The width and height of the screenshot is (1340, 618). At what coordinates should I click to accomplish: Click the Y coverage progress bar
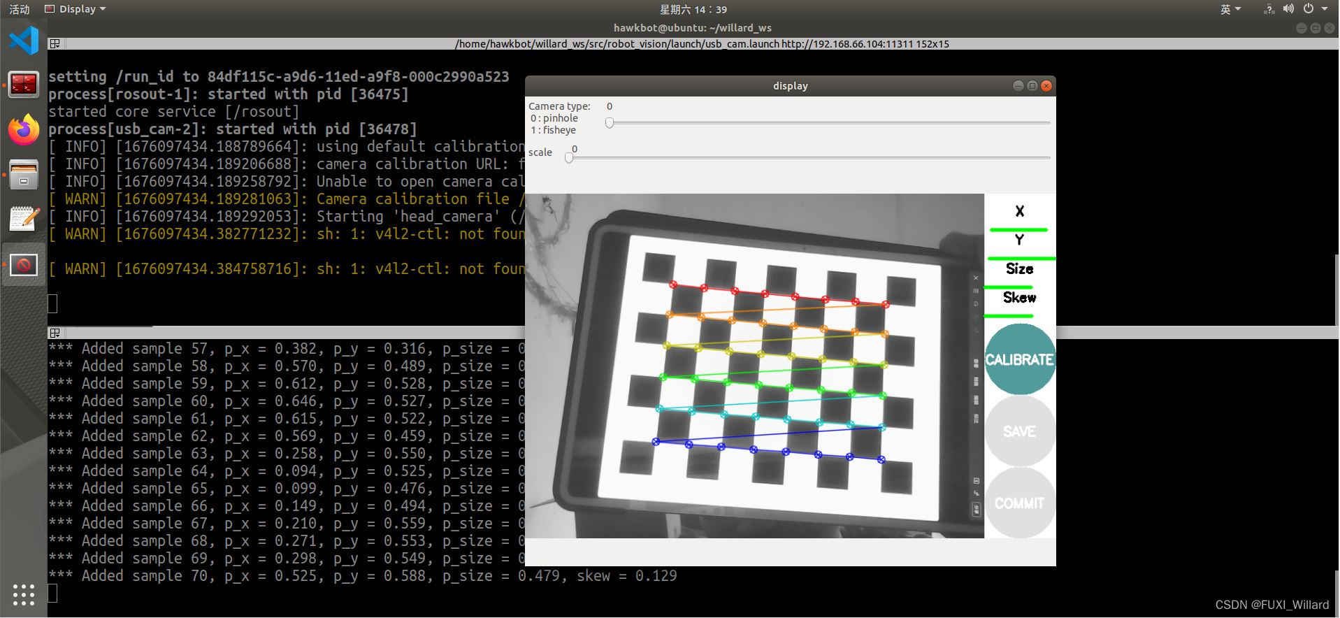[x=1021, y=259]
